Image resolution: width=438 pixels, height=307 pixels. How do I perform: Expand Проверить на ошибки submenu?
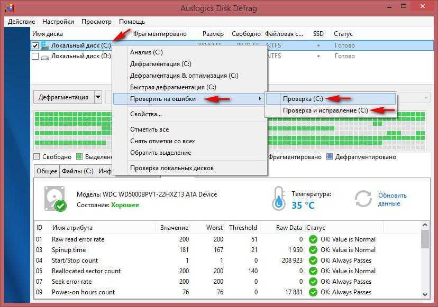190,99
